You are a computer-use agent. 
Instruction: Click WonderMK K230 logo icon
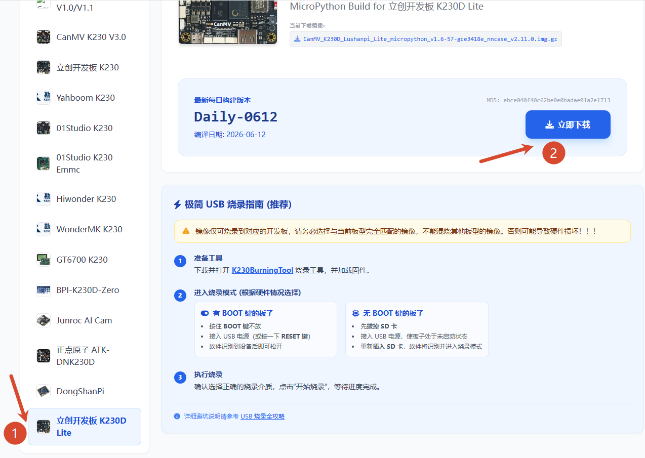click(x=44, y=229)
